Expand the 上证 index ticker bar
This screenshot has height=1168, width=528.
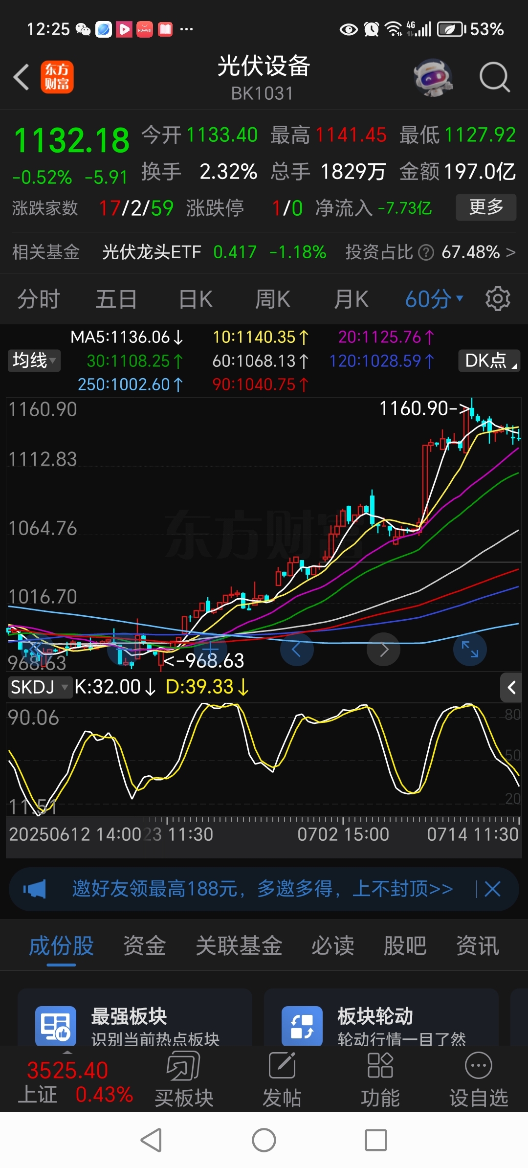click(x=67, y=1052)
